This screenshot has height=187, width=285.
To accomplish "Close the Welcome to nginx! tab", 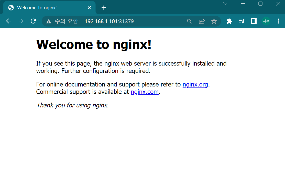I will pos(89,8).
